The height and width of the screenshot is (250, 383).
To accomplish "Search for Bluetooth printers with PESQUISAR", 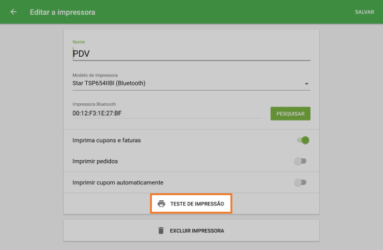I will tap(290, 114).
